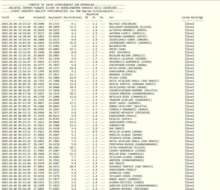Click COKCAPINAR-CEYHAN (ADANA) entry

click(128, 65)
